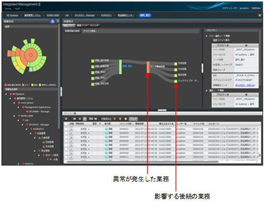Open the ファイル menu

pos(7,9)
